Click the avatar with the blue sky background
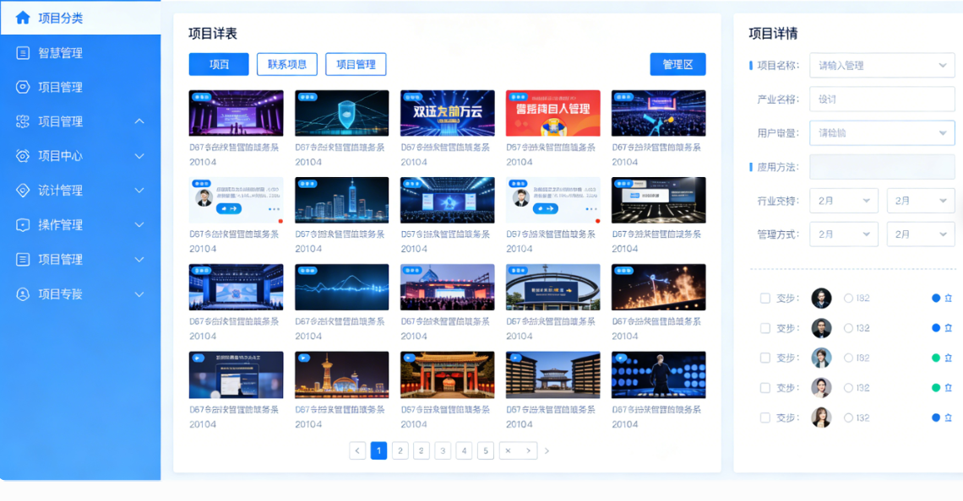 [x=821, y=358]
